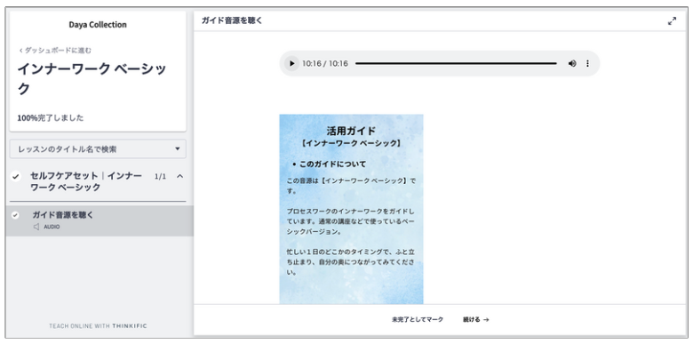This screenshot has width=693, height=344.
Task: Click the audio progress bar
Action: tap(456, 64)
